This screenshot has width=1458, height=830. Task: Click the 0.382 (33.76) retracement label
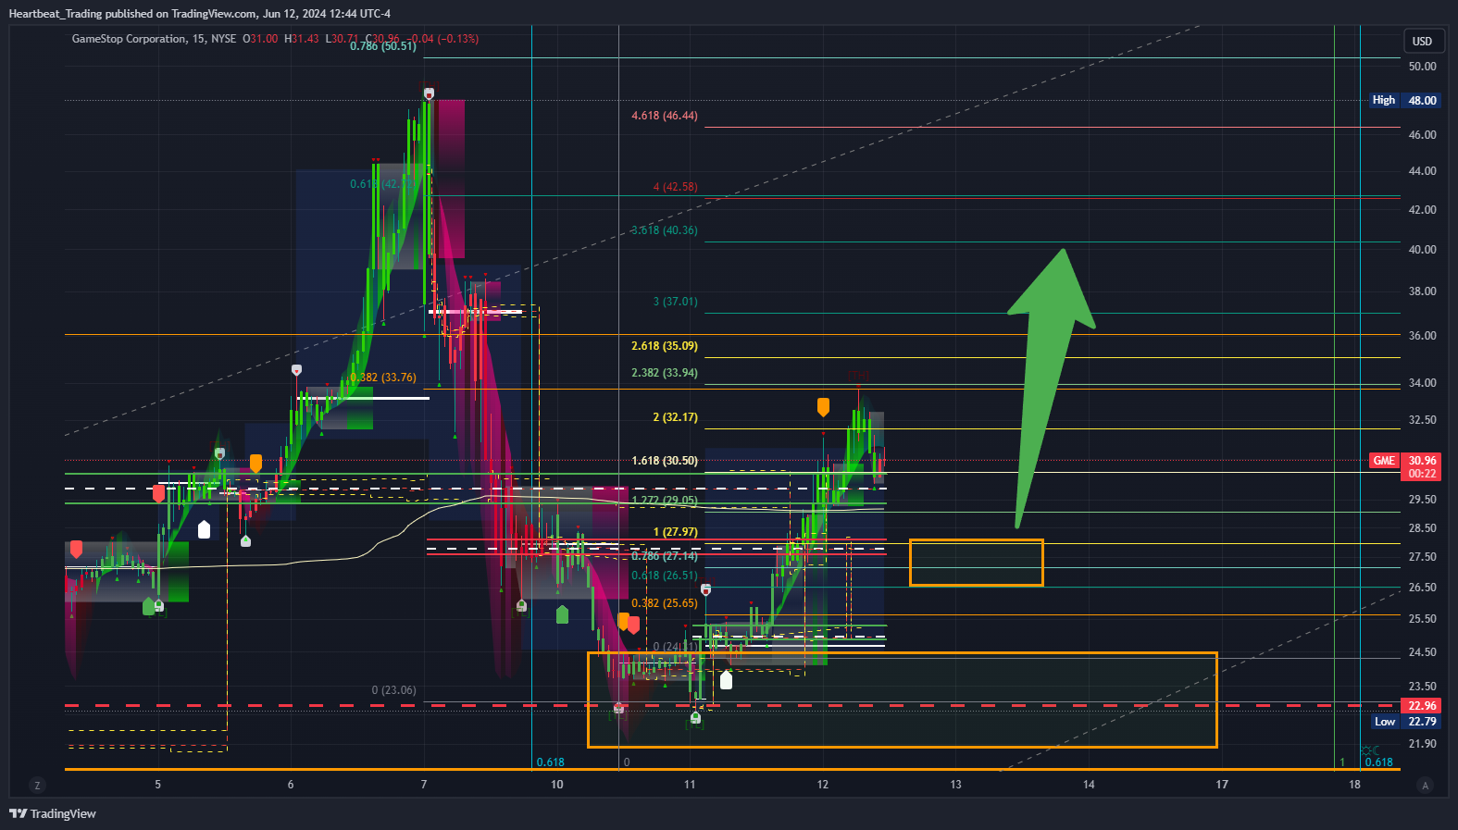tap(383, 378)
